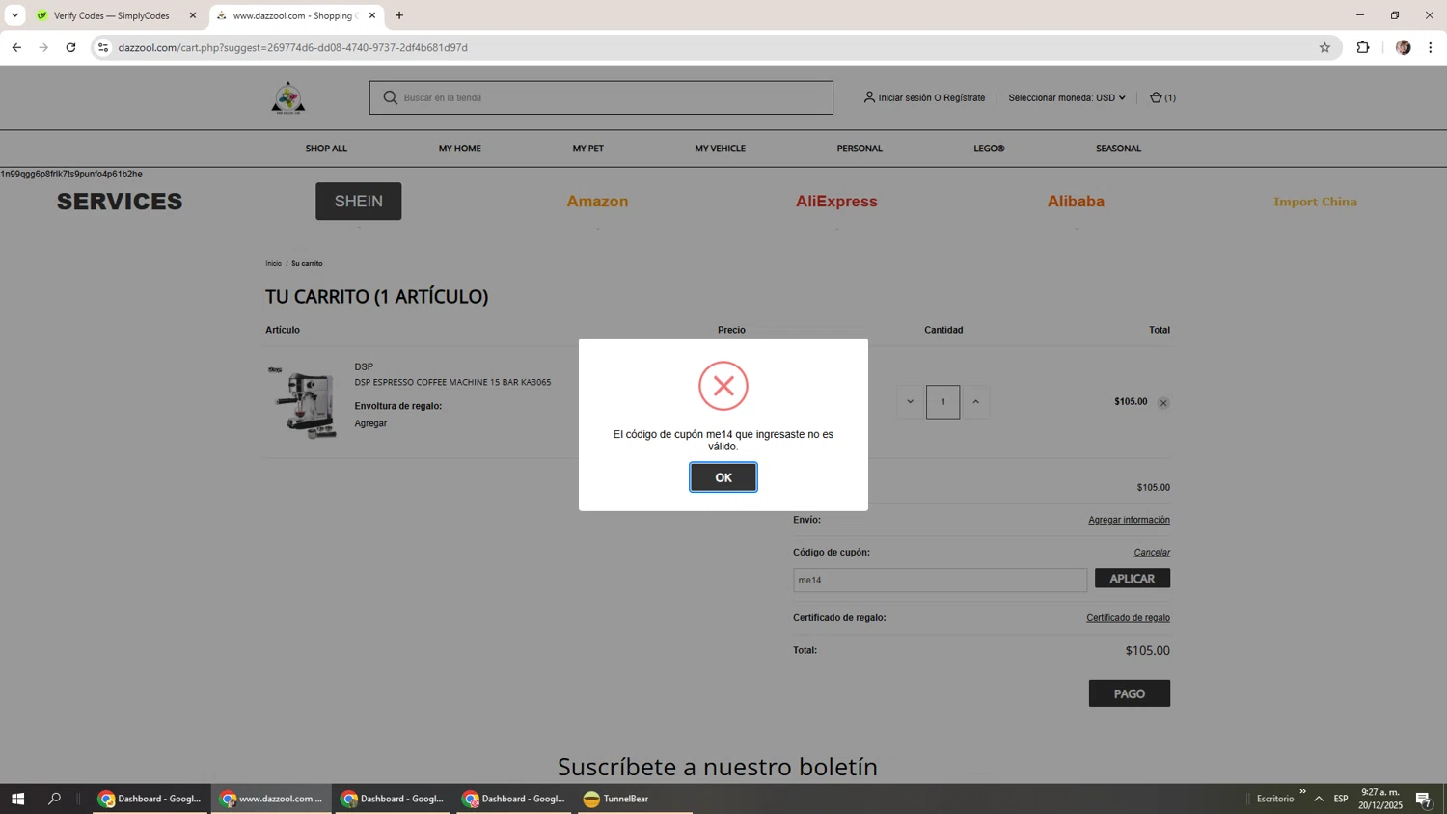Viewport: 1447px width, 814px height.
Task: Click Cancelar coupon link
Action: [x=1152, y=553]
